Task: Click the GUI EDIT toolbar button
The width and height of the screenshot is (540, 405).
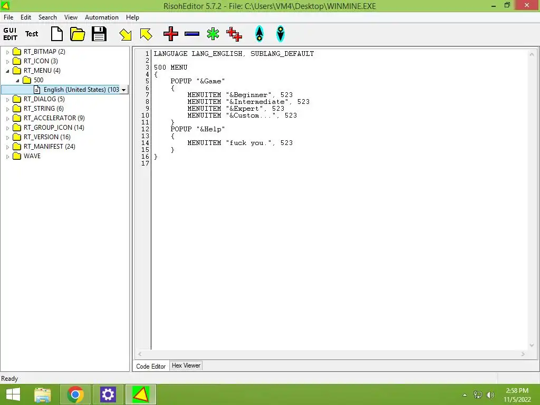Action: 11,34
